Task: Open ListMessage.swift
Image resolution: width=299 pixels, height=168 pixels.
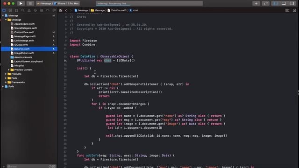Action: coord(24,41)
